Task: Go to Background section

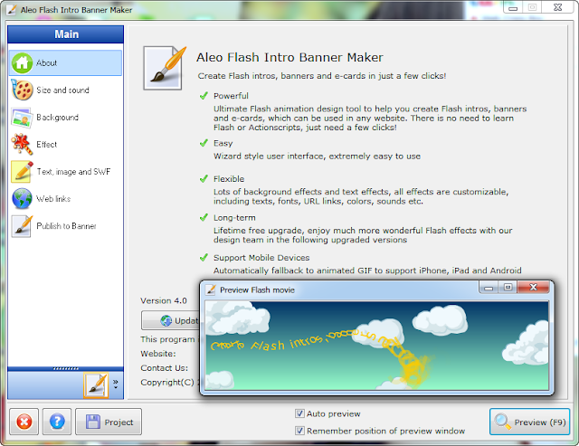Action: coord(65,118)
